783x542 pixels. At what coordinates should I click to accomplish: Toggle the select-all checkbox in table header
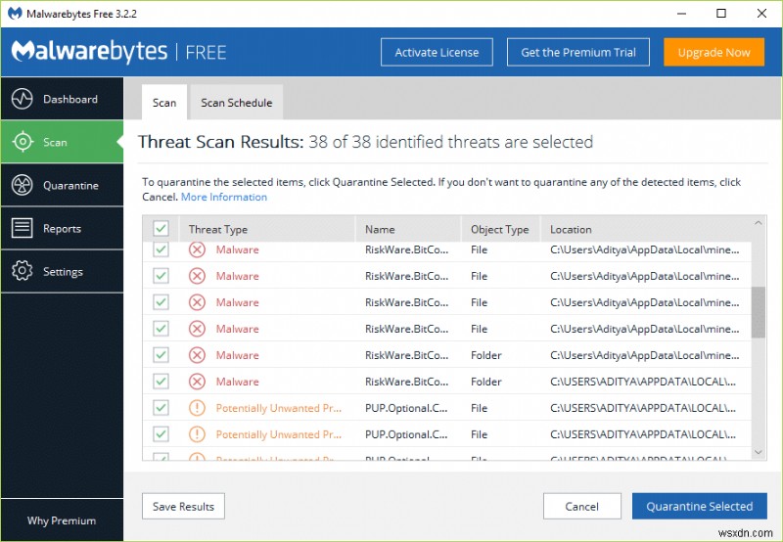[x=161, y=229]
